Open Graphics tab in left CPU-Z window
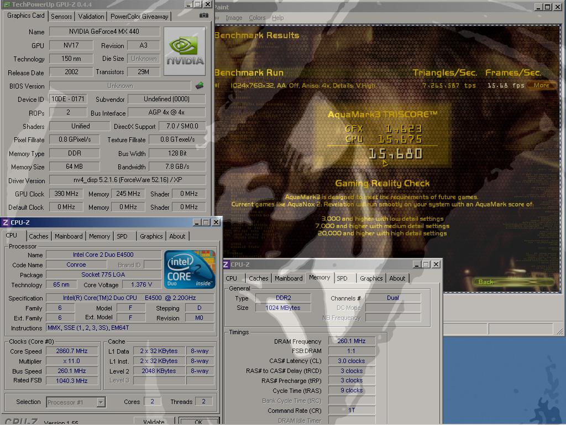The height and width of the screenshot is (425, 566). [x=151, y=236]
